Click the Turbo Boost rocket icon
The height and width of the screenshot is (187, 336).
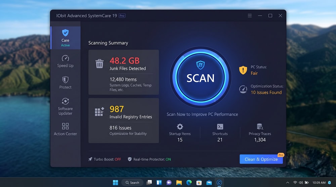tap(90, 159)
